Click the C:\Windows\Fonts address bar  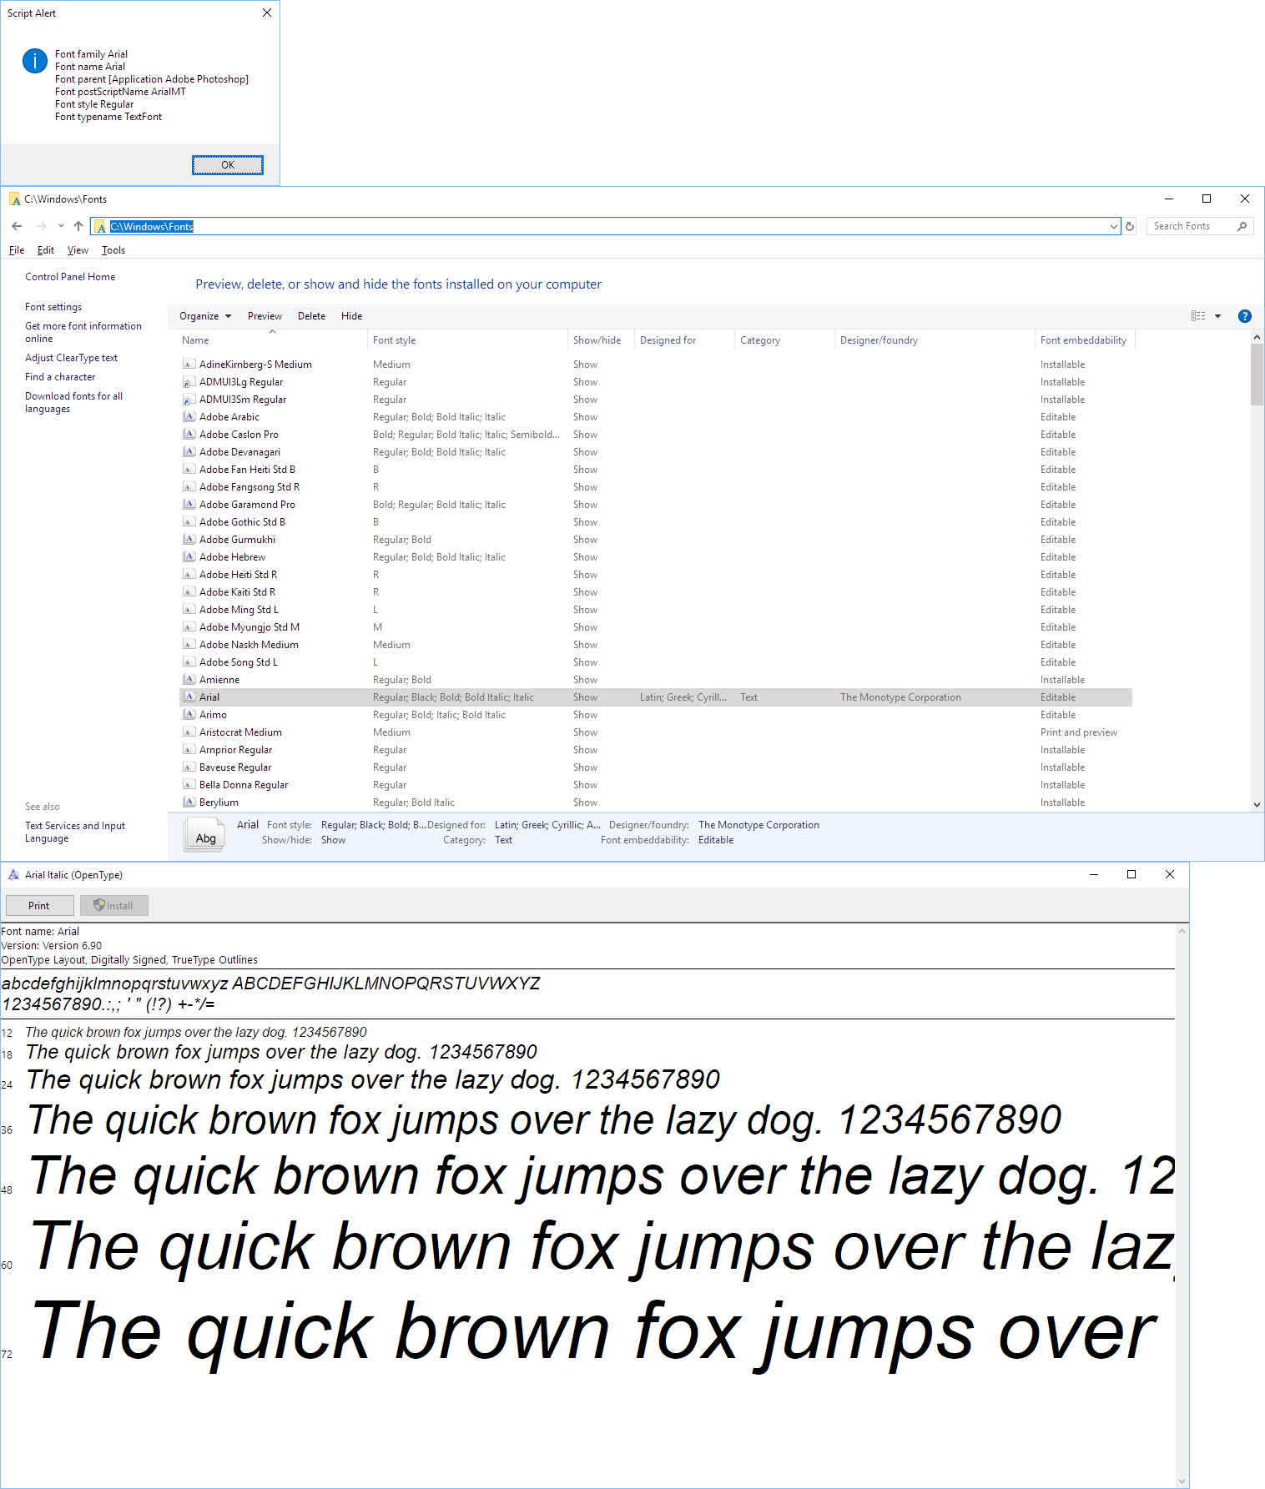[x=605, y=226]
